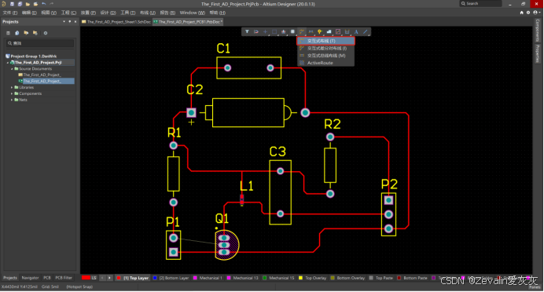Viewport: 544px width, 292px height.
Task: Open the PCB Filter panel tab
Action: 64,278
